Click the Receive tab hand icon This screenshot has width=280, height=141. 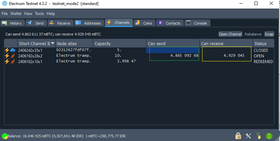coord(51,23)
